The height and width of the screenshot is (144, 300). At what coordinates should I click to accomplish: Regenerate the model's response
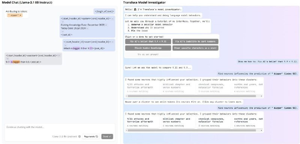click(91, 136)
